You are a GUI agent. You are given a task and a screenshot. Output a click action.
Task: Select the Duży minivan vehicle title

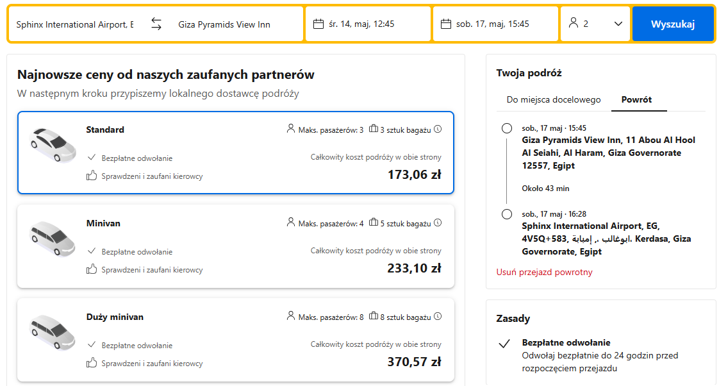115,317
